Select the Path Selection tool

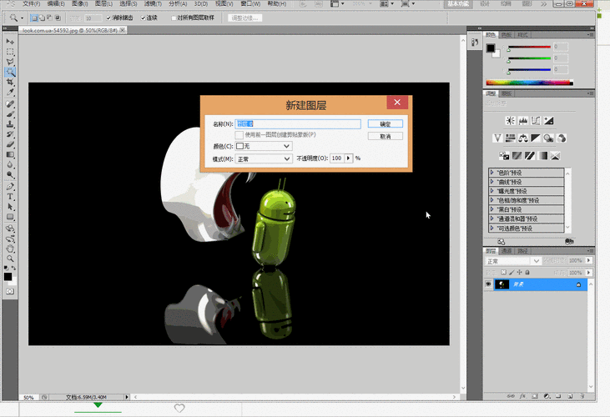(x=10, y=207)
